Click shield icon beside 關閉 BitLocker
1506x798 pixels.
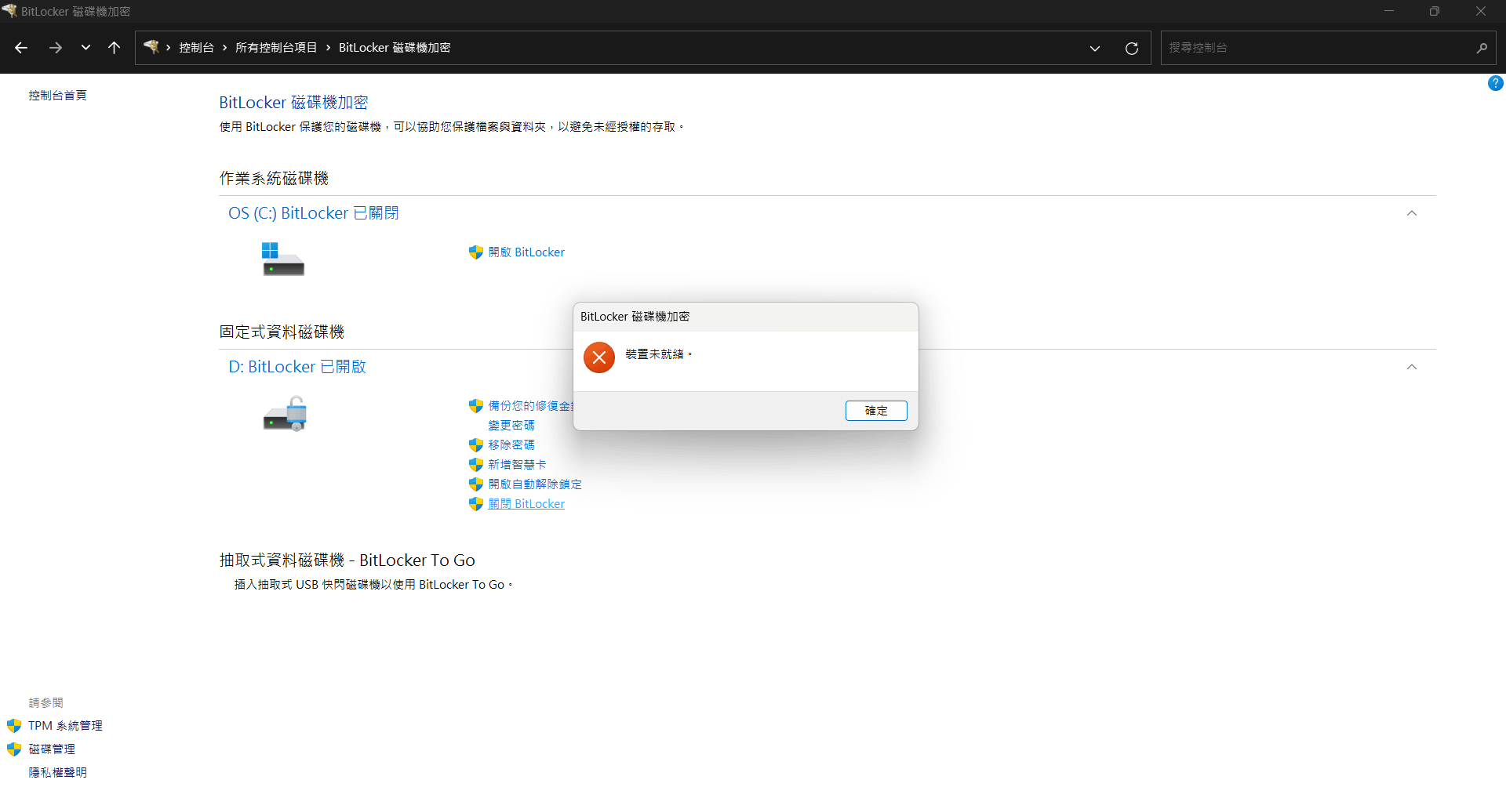(x=476, y=504)
